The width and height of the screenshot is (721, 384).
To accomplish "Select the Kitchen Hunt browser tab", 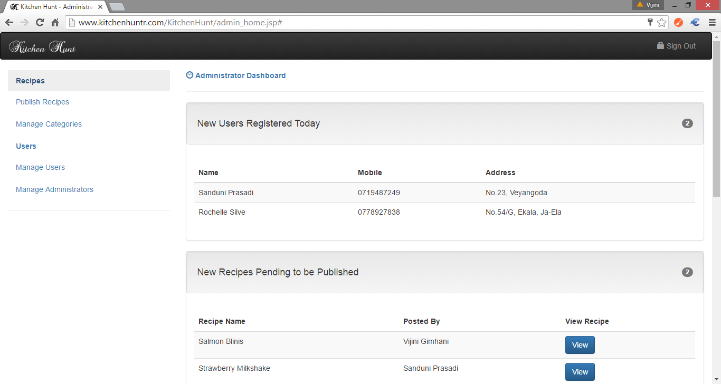I will (x=55, y=7).
